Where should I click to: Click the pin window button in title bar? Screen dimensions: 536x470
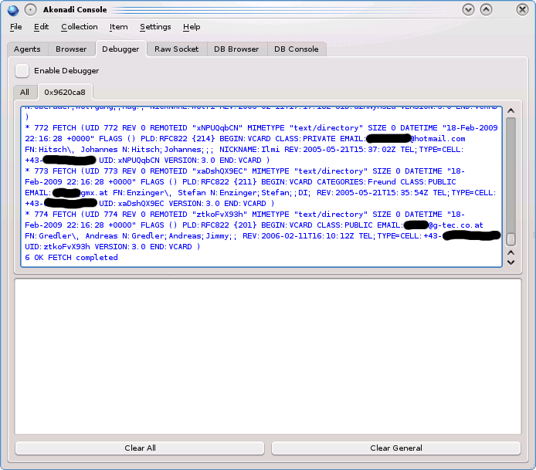tap(30, 9)
